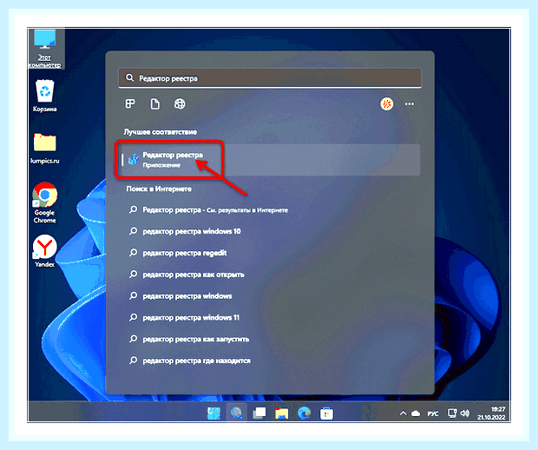Filter results by Apps icon
The height and width of the screenshot is (450, 538).
click(x=130, y=103)
